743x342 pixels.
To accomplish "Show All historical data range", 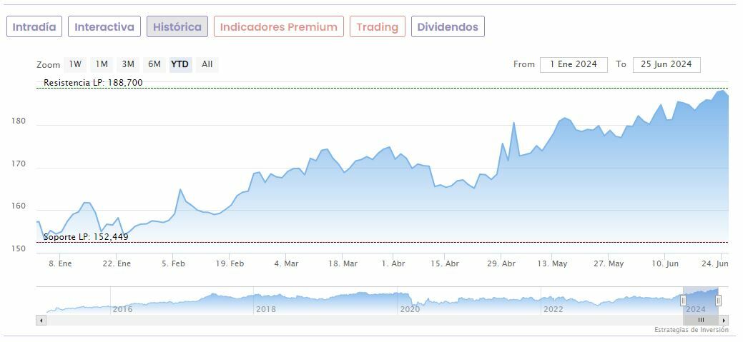I will coord(207,64).
